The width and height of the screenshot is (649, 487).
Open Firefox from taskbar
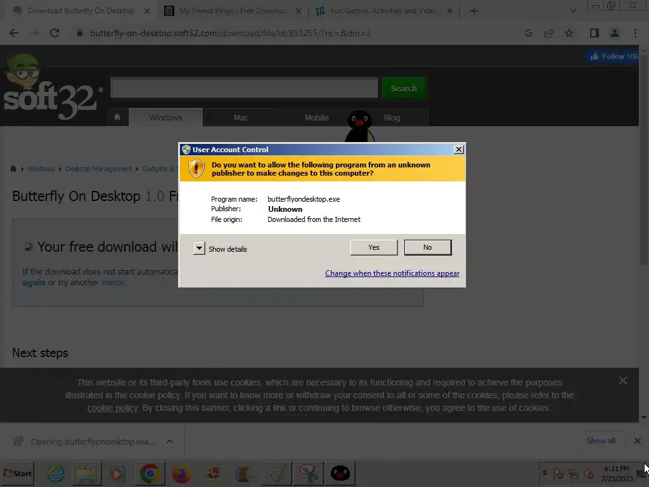click(x=181, y=473)
